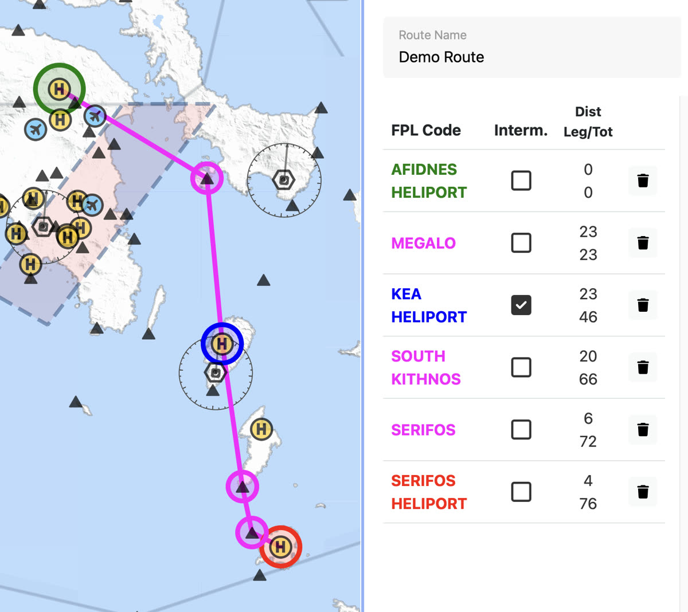The width and height of the screenshot is (688, 612).
Task: Click the SERIFOS HELIPORT code label
Action: [x=429, y=492]
